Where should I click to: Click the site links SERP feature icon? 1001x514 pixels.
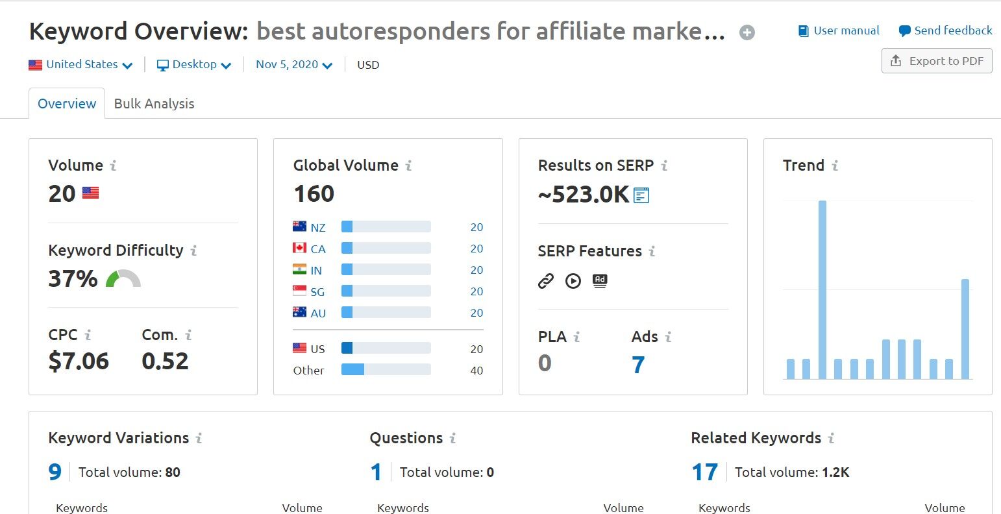(546, 281)
